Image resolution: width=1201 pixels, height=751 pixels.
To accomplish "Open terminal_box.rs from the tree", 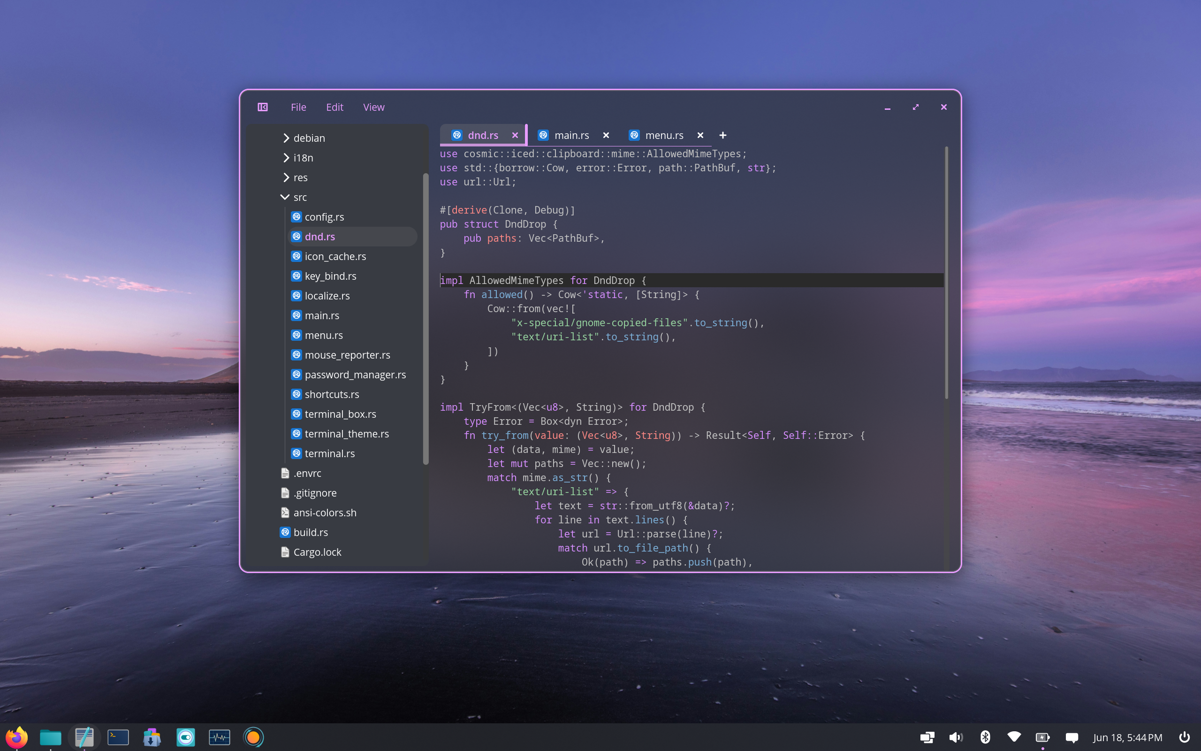I will click(x=352, y=414).
